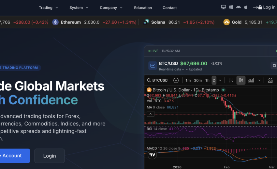Click the Bitcoin icon in chart legend
This screenshot has width=277, height=169.
point(149,90)
